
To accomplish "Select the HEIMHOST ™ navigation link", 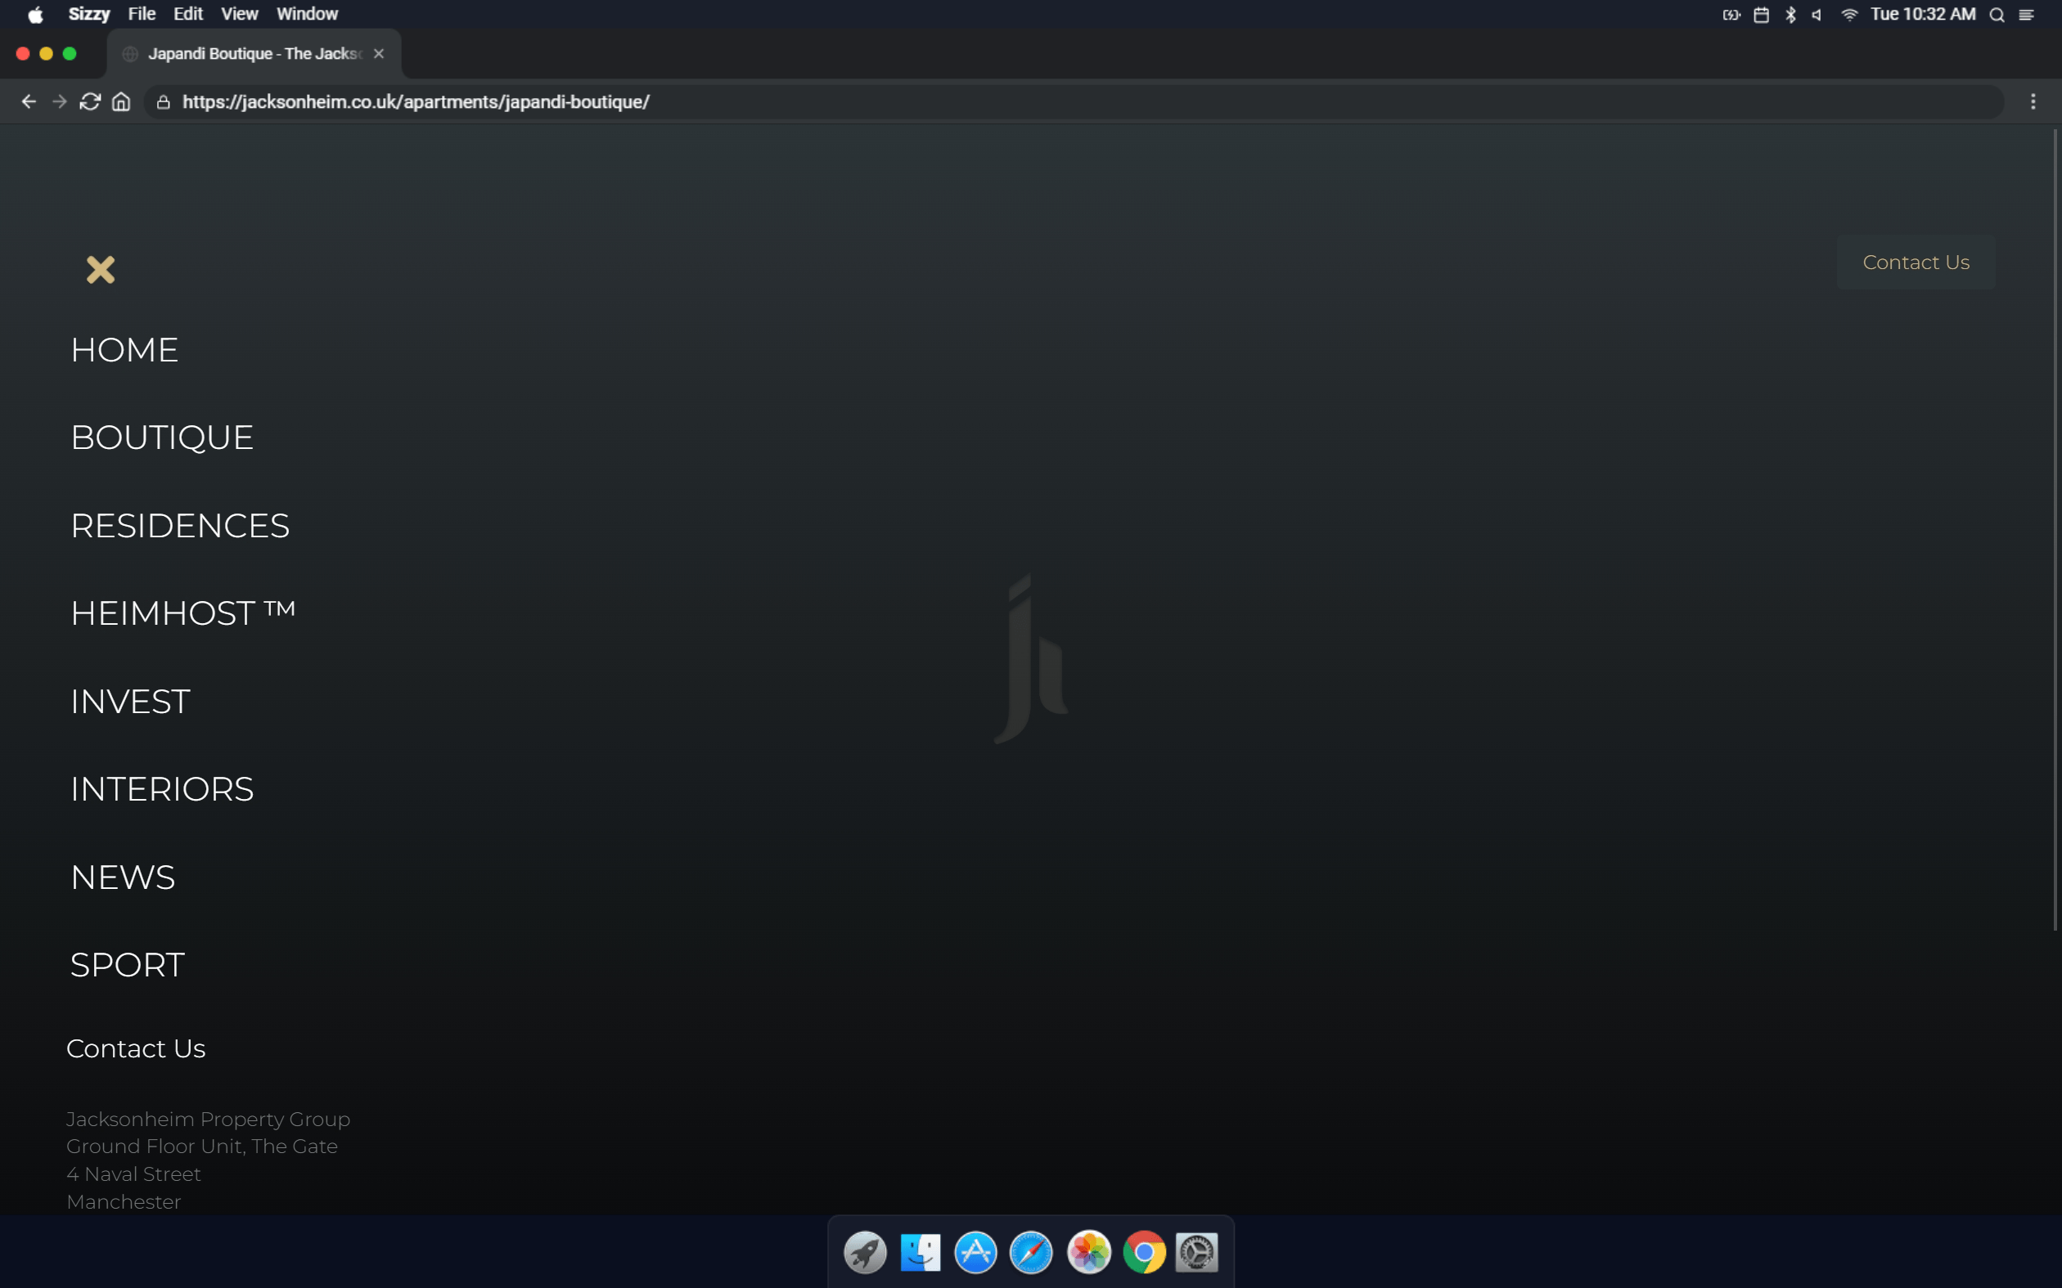I will click(182, 613).
